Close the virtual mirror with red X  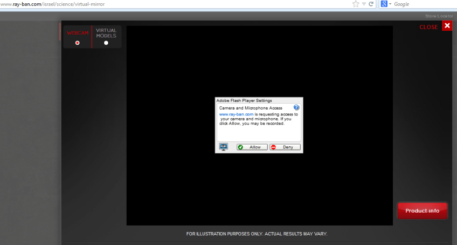tap(447, 26)
